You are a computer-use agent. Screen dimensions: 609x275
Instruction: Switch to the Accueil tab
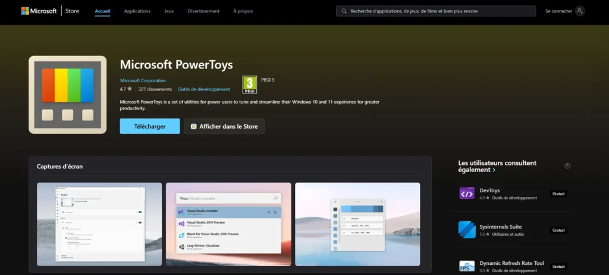click(x=102, y=11)
